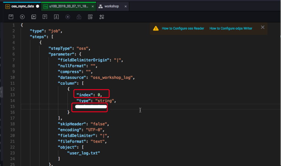Viewport: 281px width, 166px height.
Task: Click the advanced run icon
Action: pyautogui.click(x=34, y=17)
